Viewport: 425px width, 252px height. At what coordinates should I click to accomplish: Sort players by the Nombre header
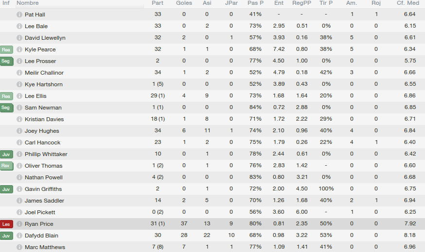(28, 3)
